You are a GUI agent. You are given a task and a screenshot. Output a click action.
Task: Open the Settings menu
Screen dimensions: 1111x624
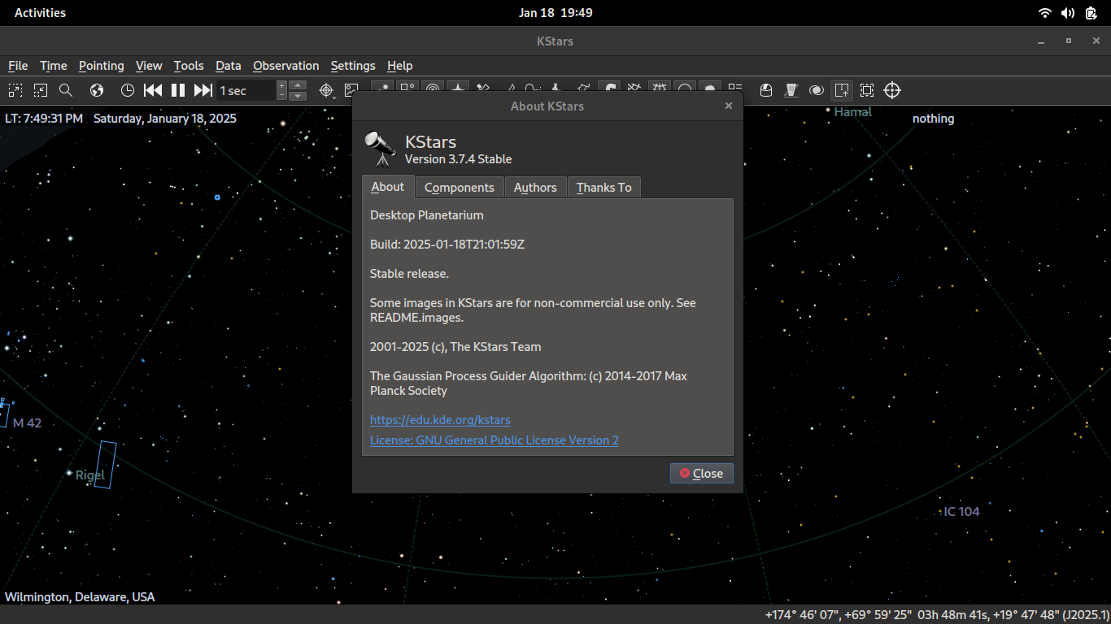coord(353,66)
